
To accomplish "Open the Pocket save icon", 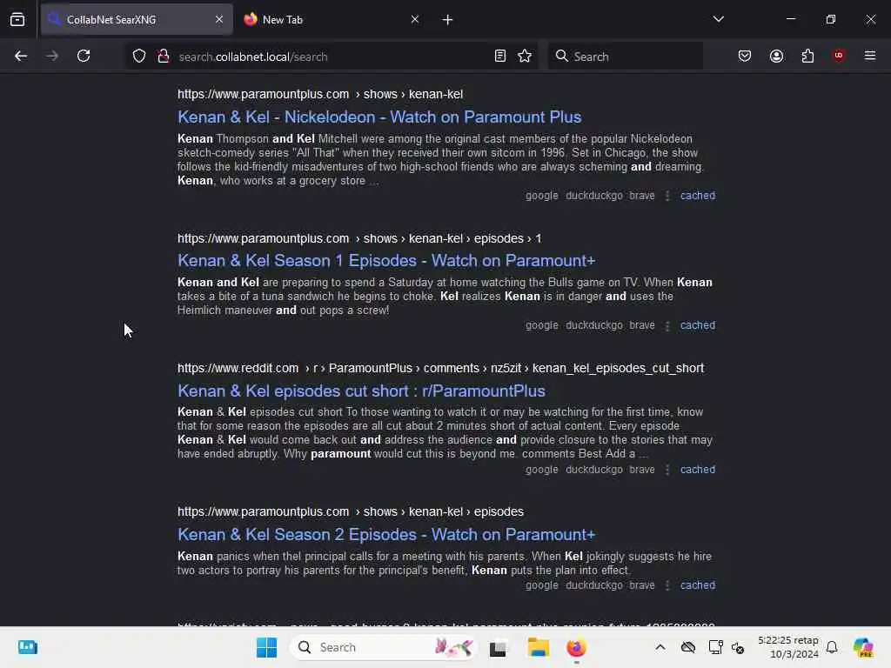I will click(x=745, y=56).
